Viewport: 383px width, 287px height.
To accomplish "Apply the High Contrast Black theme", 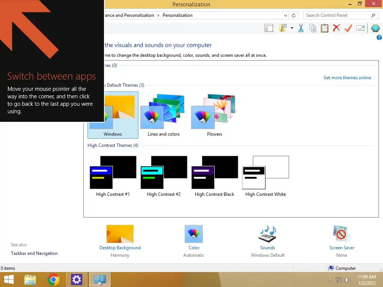I will tap(214, 176).
